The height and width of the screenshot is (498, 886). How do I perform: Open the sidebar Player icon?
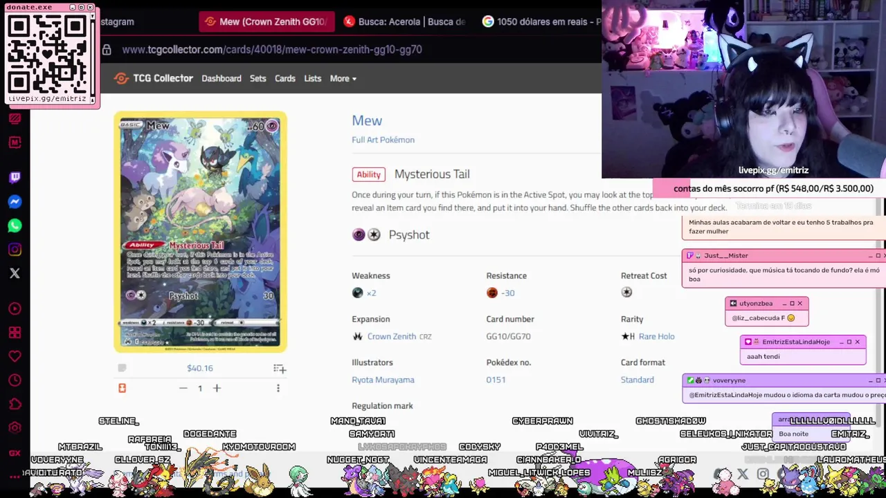(x=15, y=308)
